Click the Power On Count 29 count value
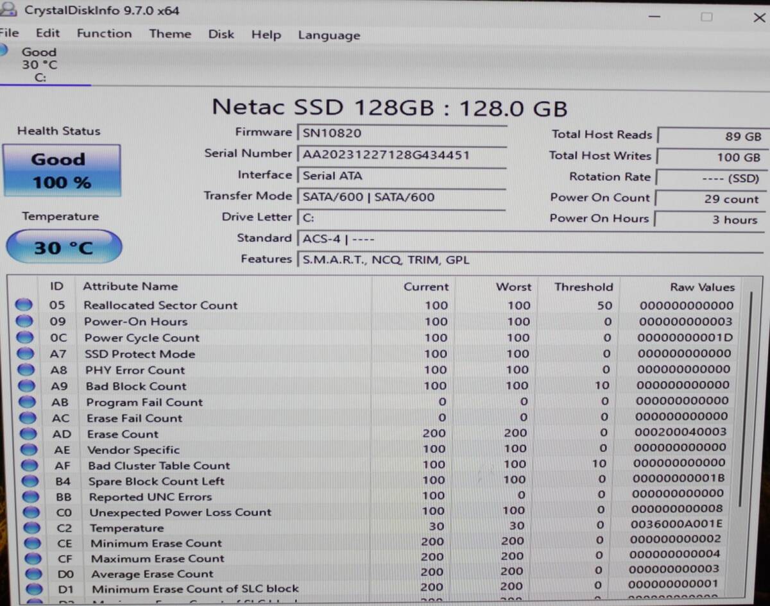 point(710,199)
